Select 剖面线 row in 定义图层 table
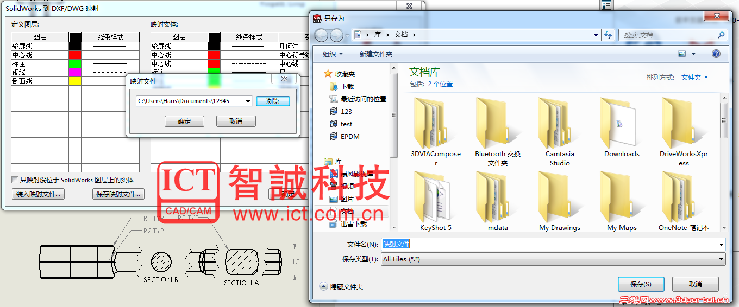739x307 pixels. point(76,81)
